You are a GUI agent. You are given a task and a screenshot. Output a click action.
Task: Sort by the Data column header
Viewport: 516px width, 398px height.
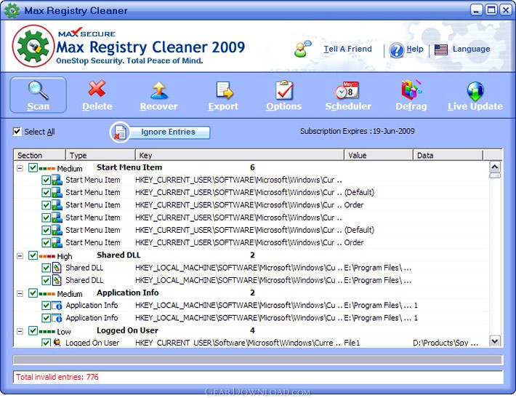(x=448, y=155)
